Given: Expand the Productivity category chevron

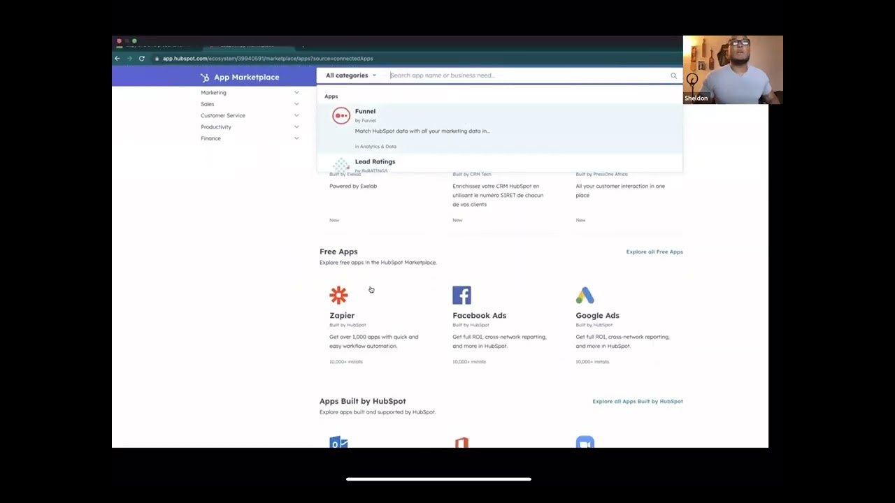Looking at the screenshot, I should (x=296, y=127).
